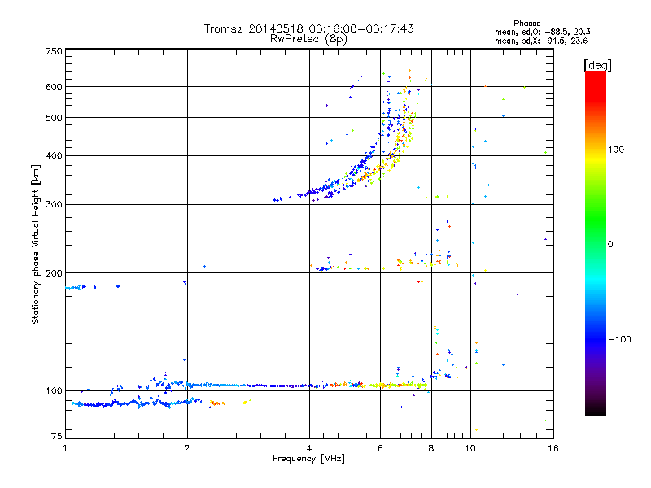This screenshot has width=651, height=488.
Task: Click y-axis tick label "750"
Action: click(x=54, y=51)
